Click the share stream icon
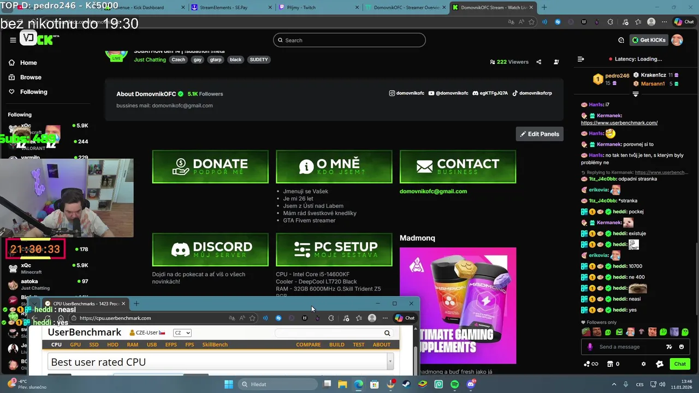Screen dimensions: 699x393 click(x=538, y=62)
